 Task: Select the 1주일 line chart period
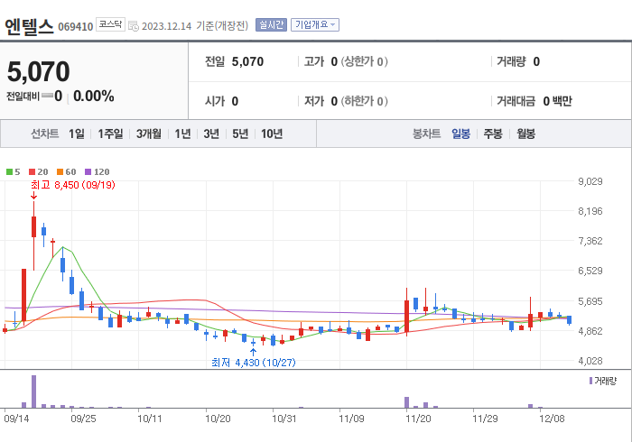[x=110, y=134]
